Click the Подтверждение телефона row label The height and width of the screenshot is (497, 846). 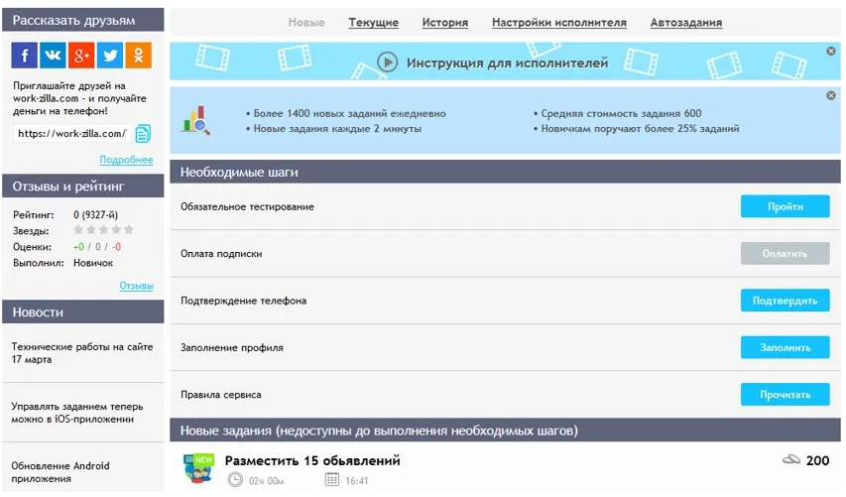click(243, 301)
